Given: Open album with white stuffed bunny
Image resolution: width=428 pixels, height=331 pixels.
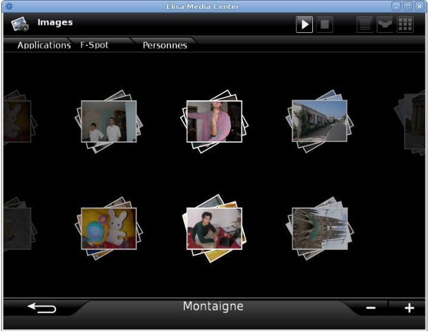Looking at the screenshot, I should (109, 229).
